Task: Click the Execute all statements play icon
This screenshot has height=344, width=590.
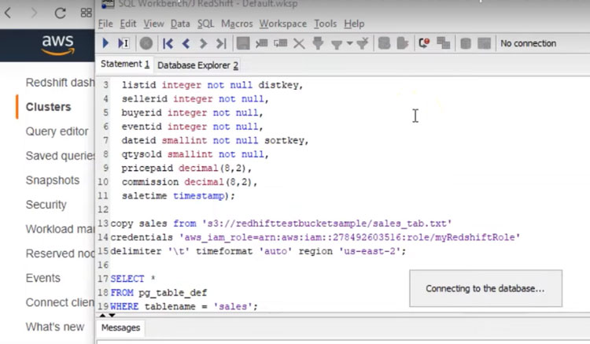Action: [x=106, y=43]
